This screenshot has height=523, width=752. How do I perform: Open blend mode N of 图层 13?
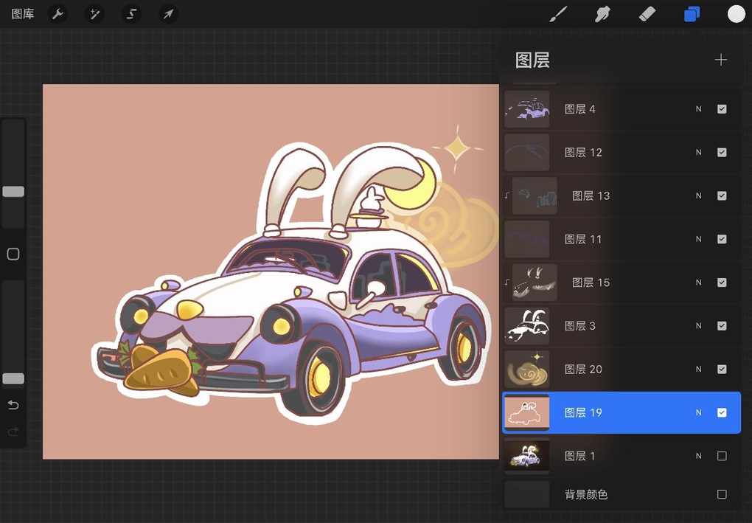[699, 195]
